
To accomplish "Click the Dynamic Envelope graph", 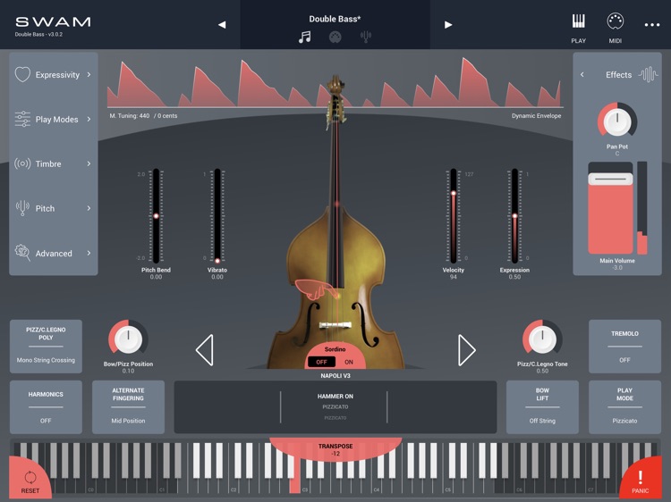I will click(335, 82).
